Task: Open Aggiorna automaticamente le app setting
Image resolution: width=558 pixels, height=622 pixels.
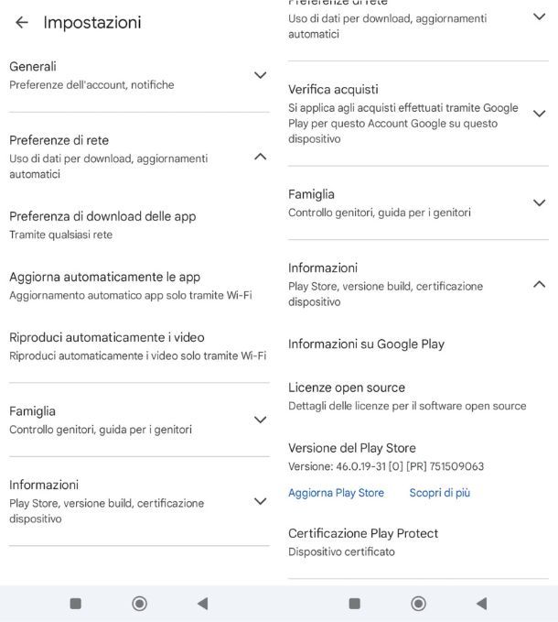Action: tap(104, 285)
